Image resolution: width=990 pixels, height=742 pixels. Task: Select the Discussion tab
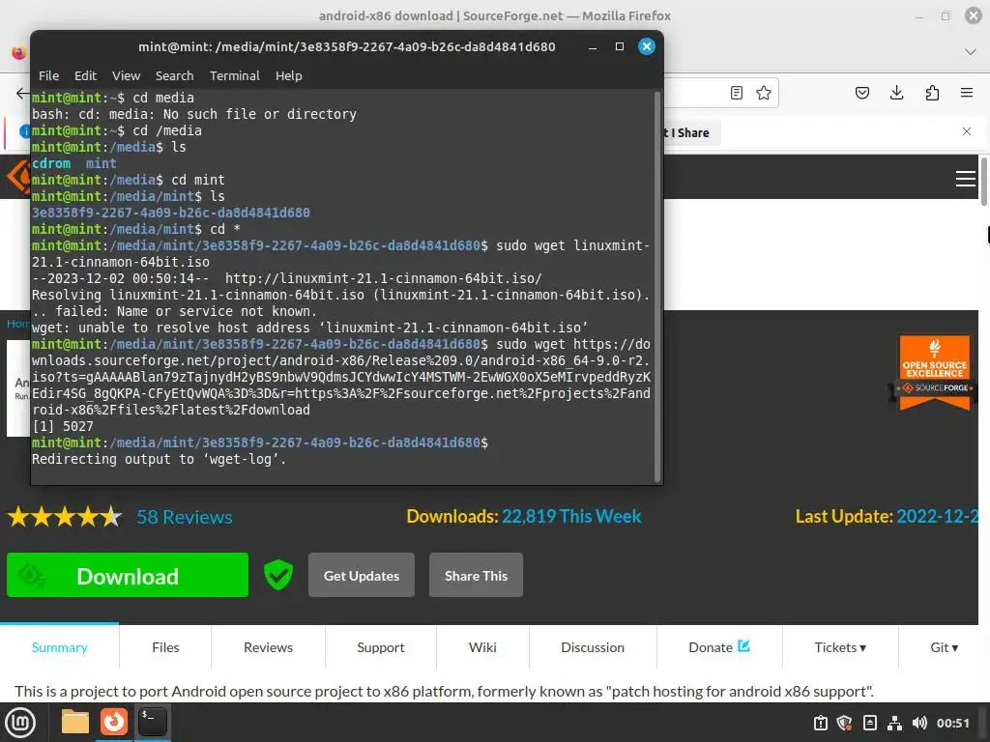pos(593,647)
